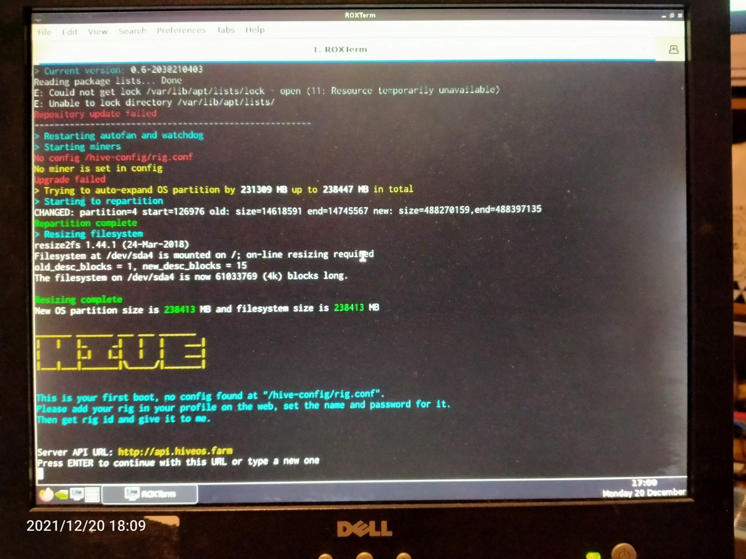Restore the ROXTerm window size
Viewport: 746px width, 559px height.
click(x=672, y=15)
